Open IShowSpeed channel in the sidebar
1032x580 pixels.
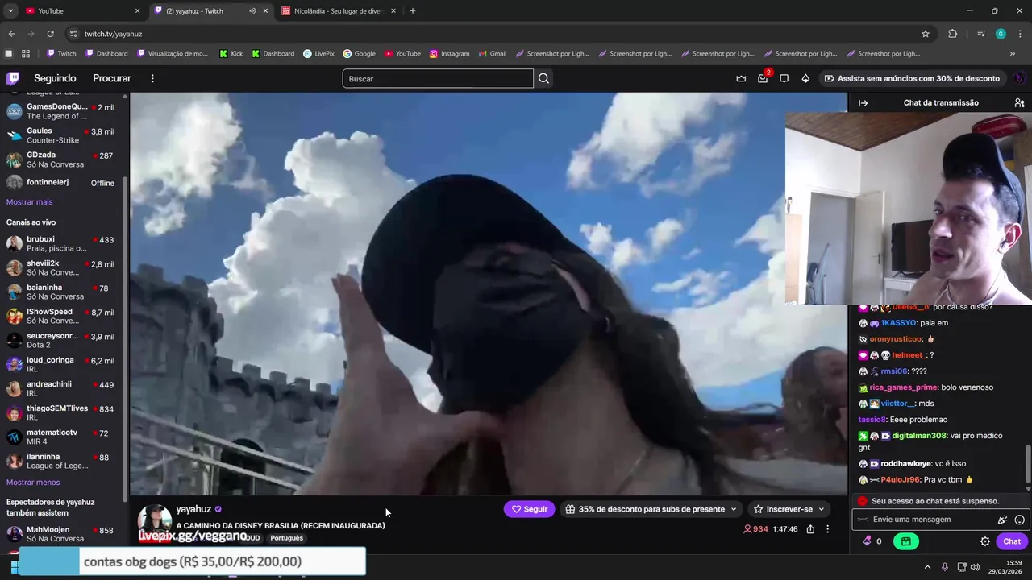[61, 316]
